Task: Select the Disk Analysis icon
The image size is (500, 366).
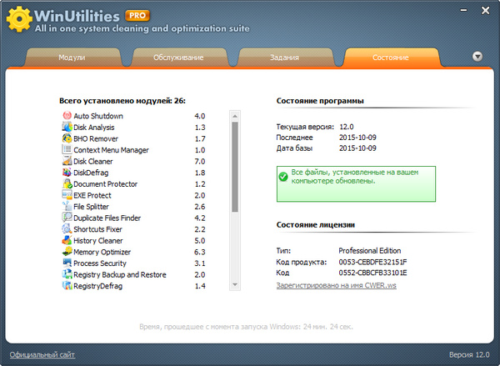Action: click(x=67, y=128)
